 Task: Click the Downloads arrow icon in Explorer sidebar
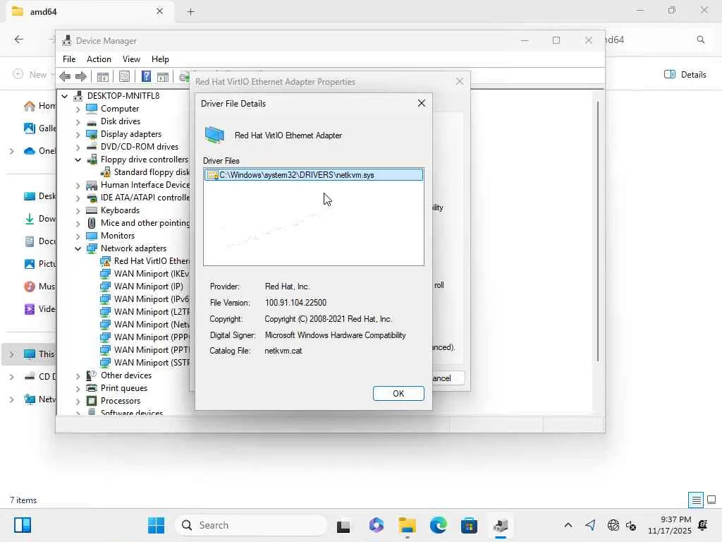click(30, 219)
